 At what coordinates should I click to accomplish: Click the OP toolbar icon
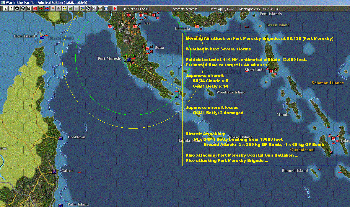pos(94,9)
